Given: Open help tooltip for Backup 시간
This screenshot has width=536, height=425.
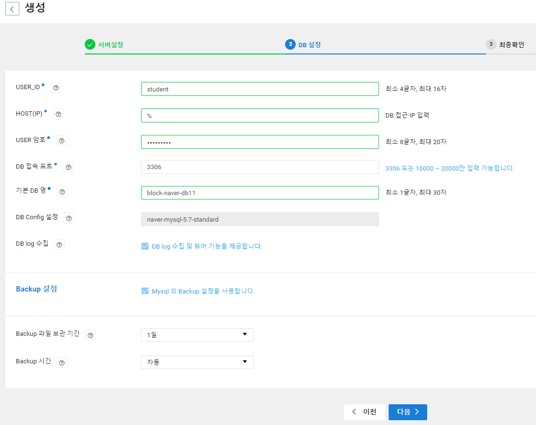Looking at the screenshot, I should 62,362.
